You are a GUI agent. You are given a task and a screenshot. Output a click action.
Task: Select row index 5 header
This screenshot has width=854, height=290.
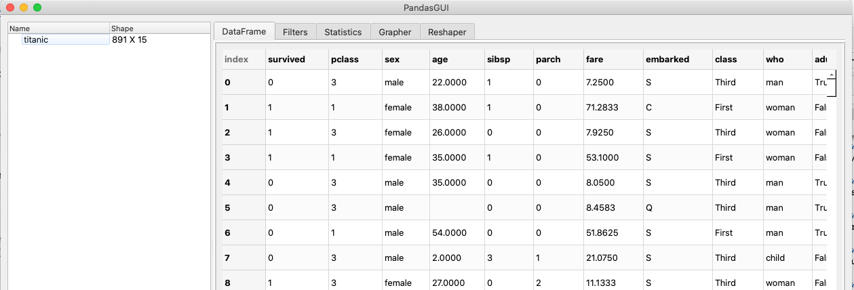click(x=241, y=208)
